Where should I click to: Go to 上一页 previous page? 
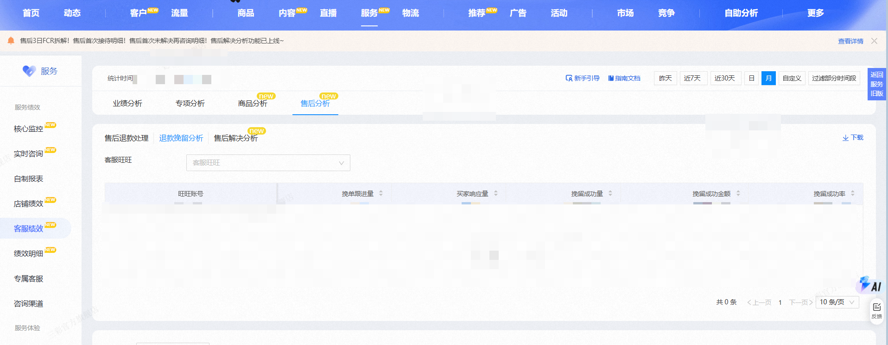click(x=759, y=302)
